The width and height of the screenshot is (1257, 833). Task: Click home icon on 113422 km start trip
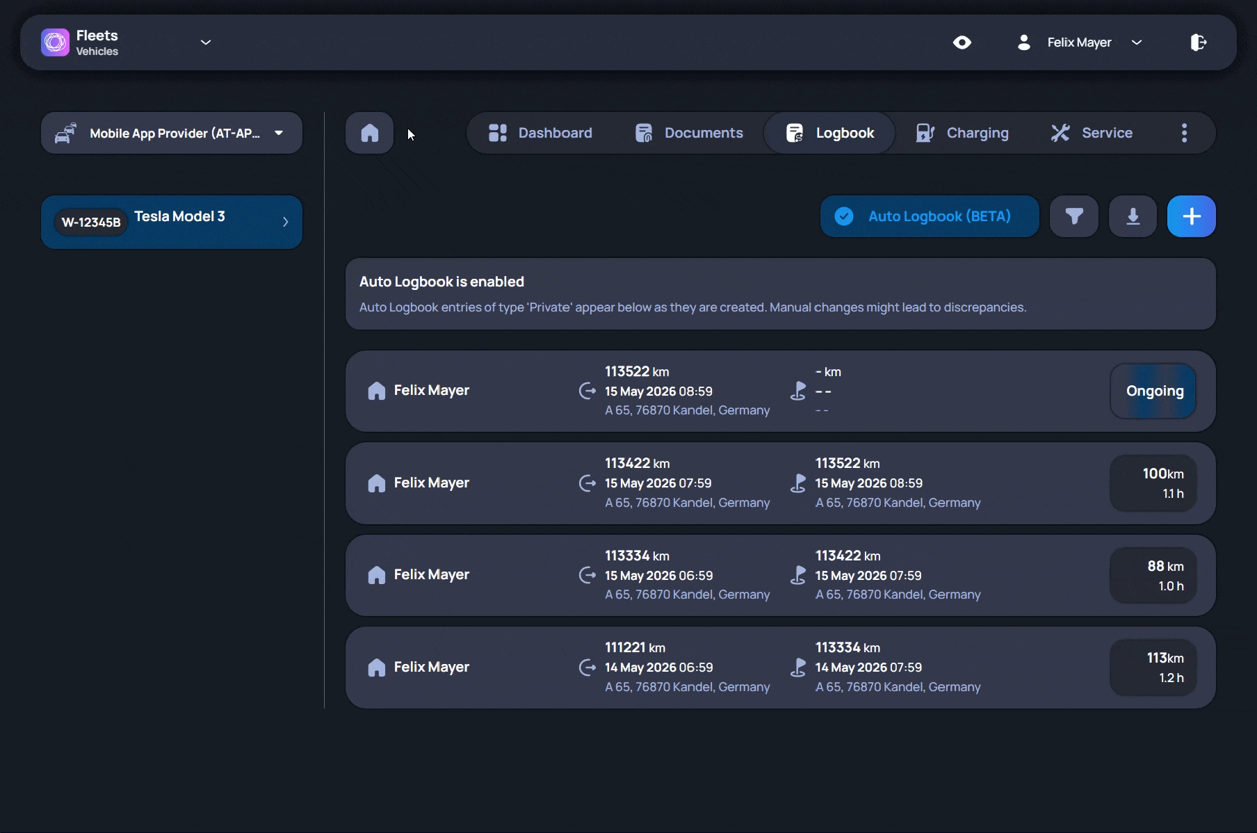pyautogui.click(x=376, y=483)
